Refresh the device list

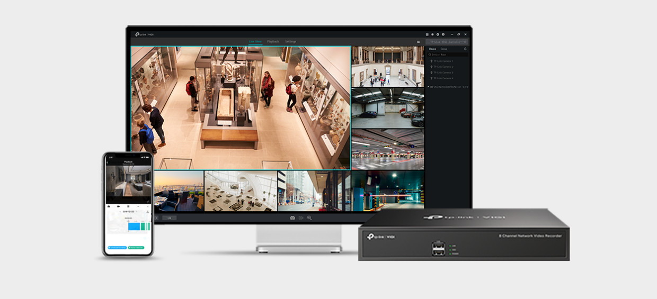[465, 49]
